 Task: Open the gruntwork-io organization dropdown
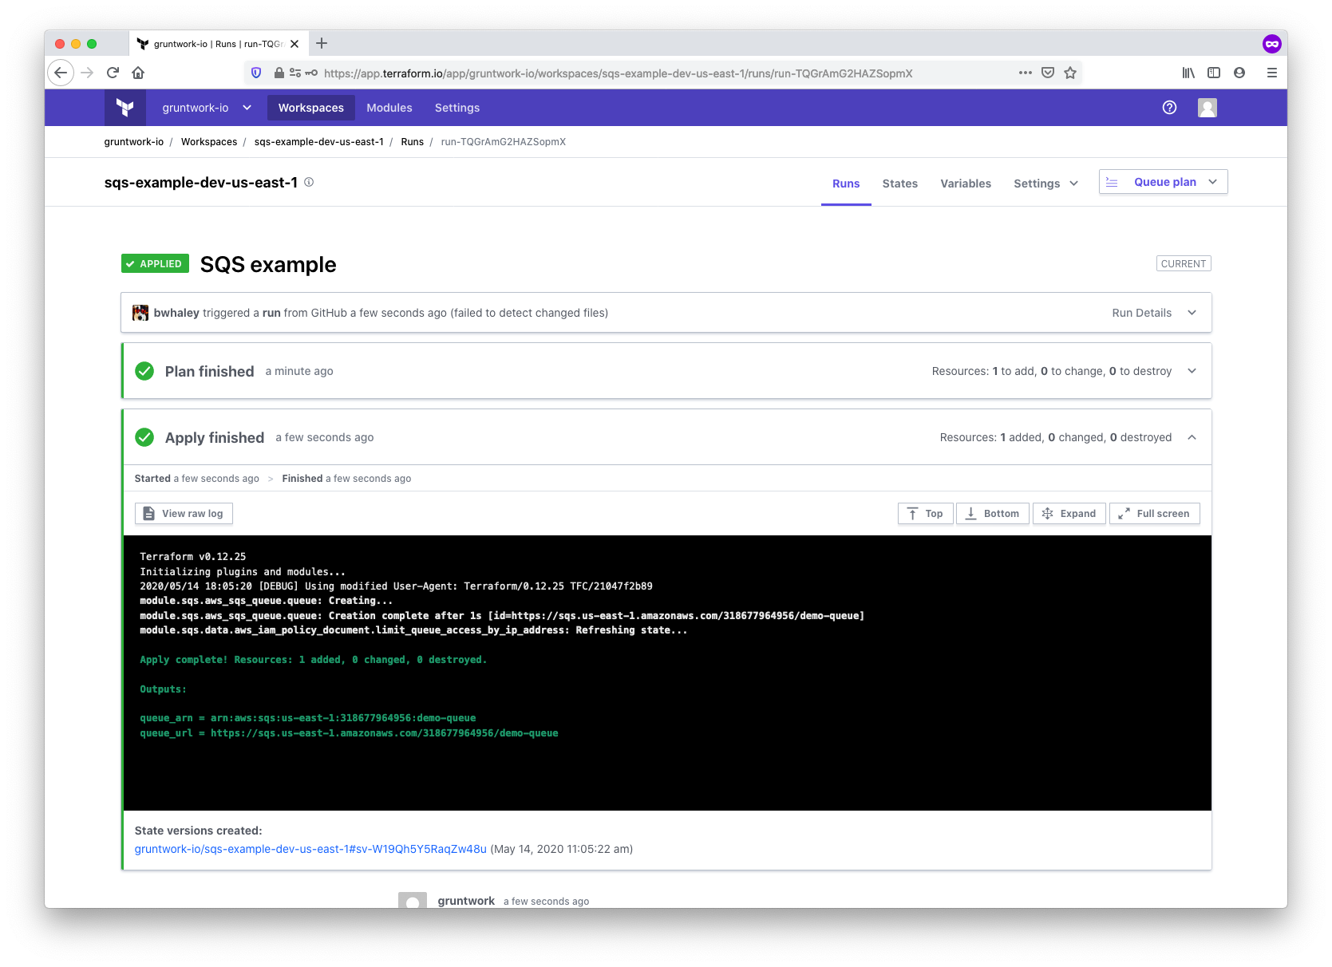[x=206, y=108]
